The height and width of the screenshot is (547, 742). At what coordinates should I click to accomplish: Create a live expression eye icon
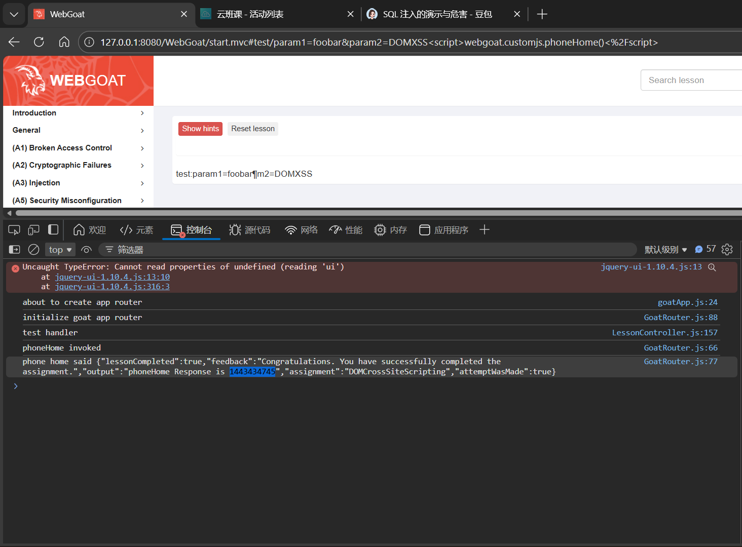point(87,250)
